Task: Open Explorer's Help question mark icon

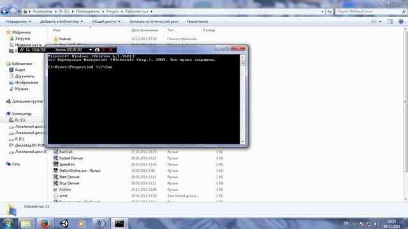Action: [401, 22]
